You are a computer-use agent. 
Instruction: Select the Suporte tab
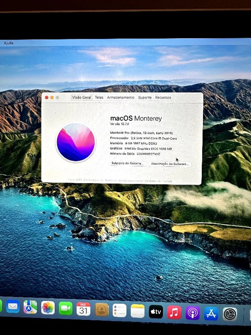(145, 97)
